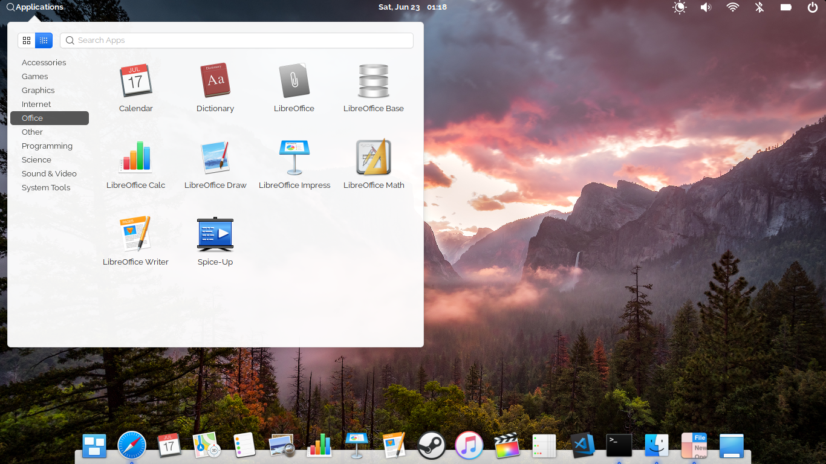Open the Bluetooth indicator
The width and height of the screenshot is (826, 464).
coord(759,7)
